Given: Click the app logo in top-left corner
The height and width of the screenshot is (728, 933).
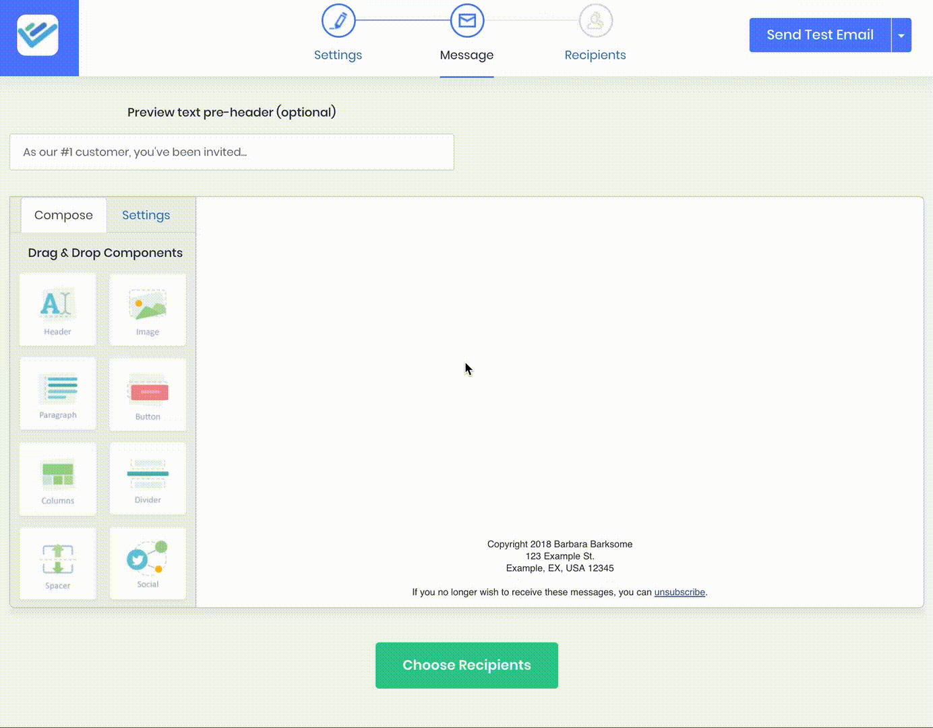Looking at the screenshot, I should [38, 36].
